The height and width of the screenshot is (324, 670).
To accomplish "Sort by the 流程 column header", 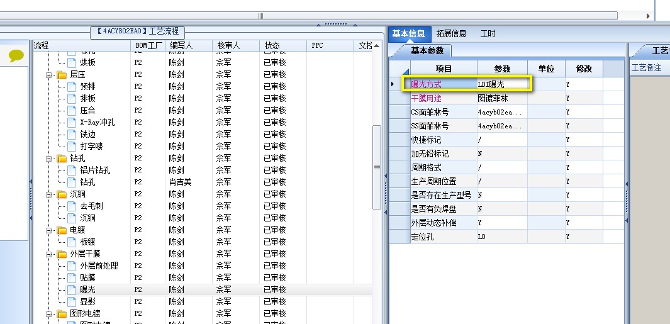I will pos(82,45).
